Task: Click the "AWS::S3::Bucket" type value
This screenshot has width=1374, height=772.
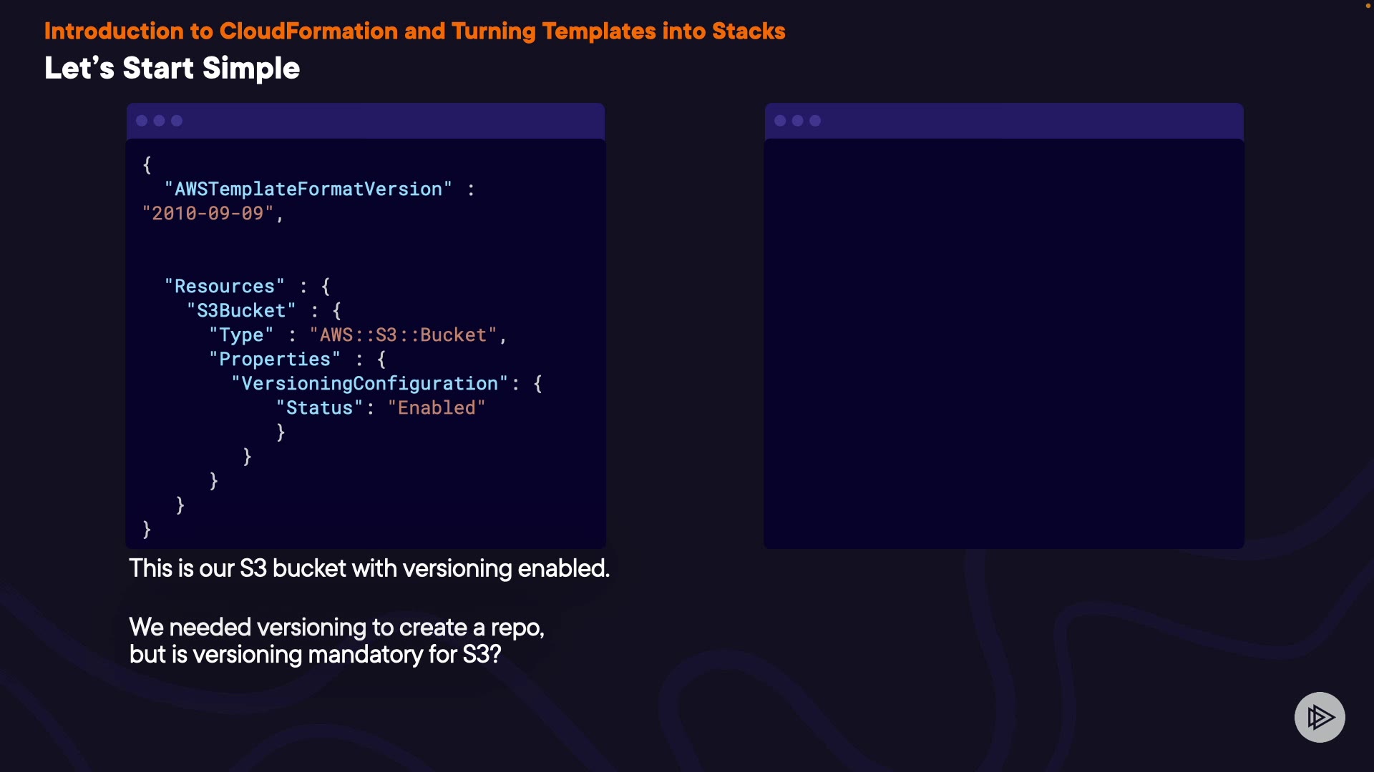Action: click(403, 335)
